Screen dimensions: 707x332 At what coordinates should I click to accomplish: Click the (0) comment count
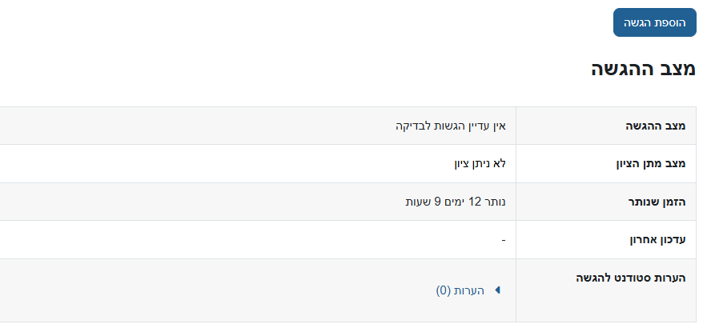[x=444, y=290]
